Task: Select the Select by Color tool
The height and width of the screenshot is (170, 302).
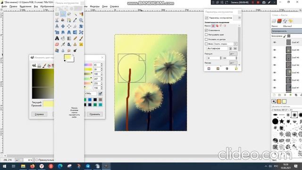Action: pos(81,14)
